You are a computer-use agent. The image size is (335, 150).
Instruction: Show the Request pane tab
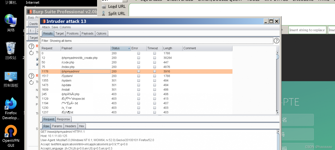click(49, 119)
